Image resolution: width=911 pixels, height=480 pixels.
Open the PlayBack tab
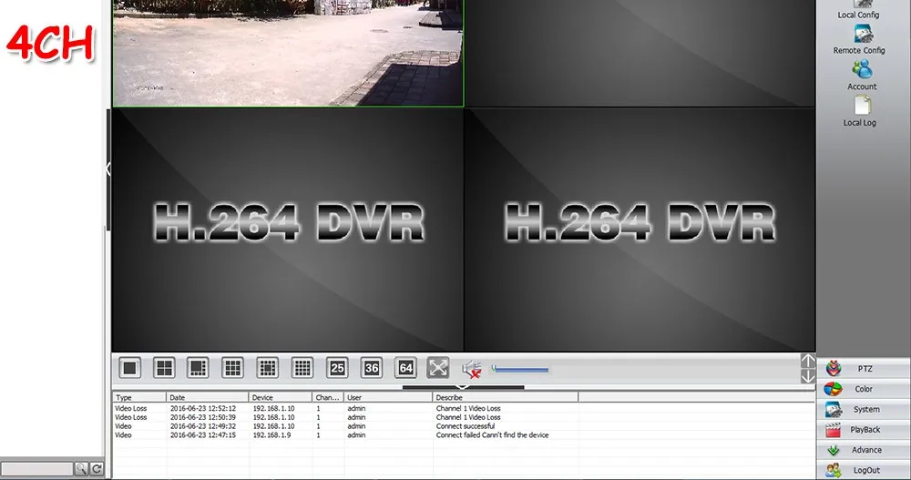864,429
